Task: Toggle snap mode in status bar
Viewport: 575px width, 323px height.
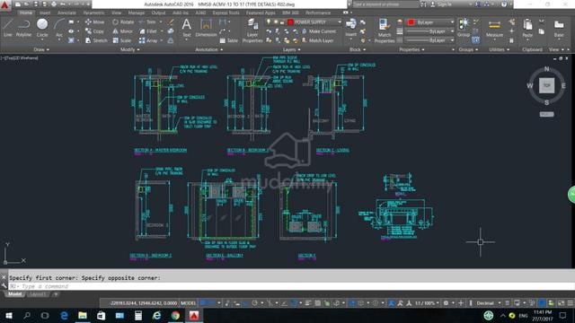Action: point(212,303)
